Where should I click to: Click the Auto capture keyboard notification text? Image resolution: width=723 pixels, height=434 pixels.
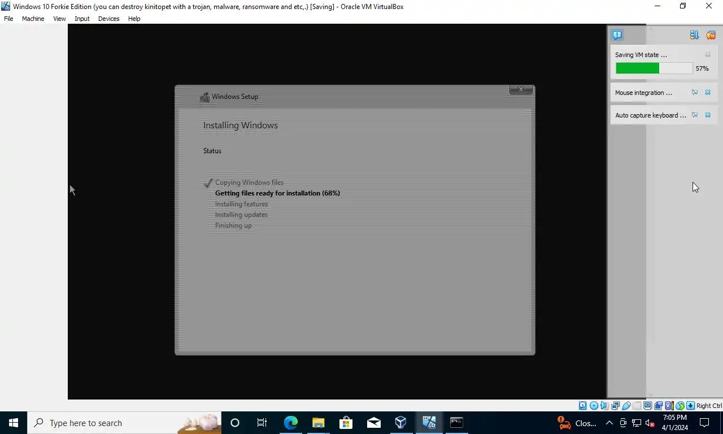click(x=651, y=115)
